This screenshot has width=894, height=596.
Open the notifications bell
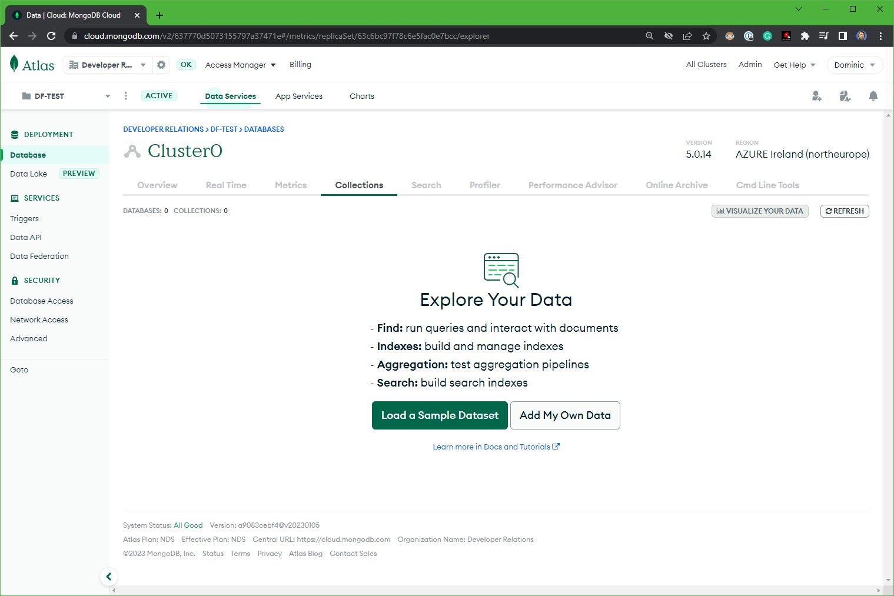pyautogui.click(x=873, y=95)
